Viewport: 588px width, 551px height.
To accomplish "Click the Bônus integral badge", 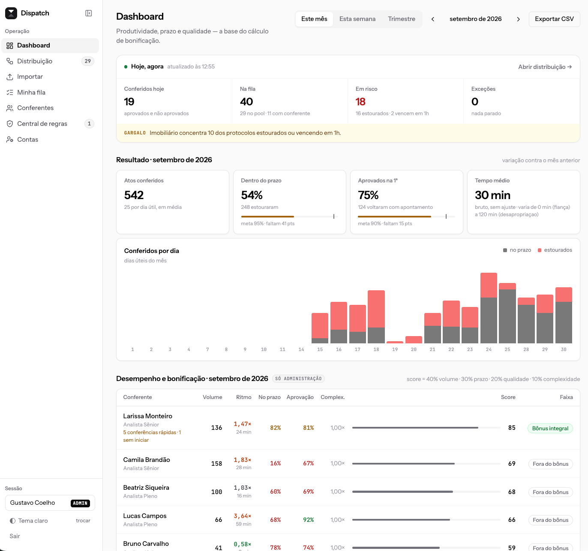I will [550, 428].
